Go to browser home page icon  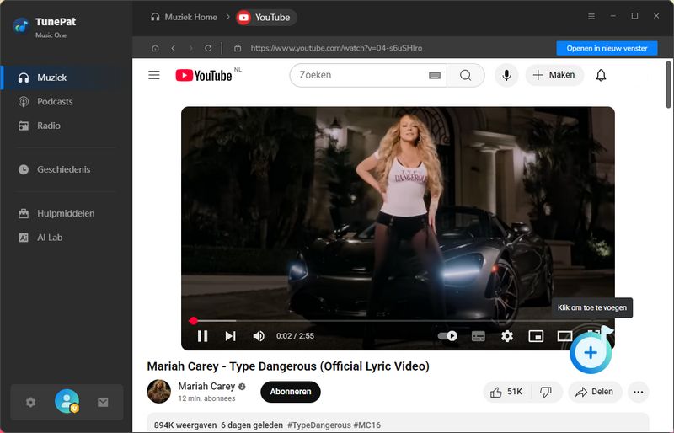click(x=155, y=48)
